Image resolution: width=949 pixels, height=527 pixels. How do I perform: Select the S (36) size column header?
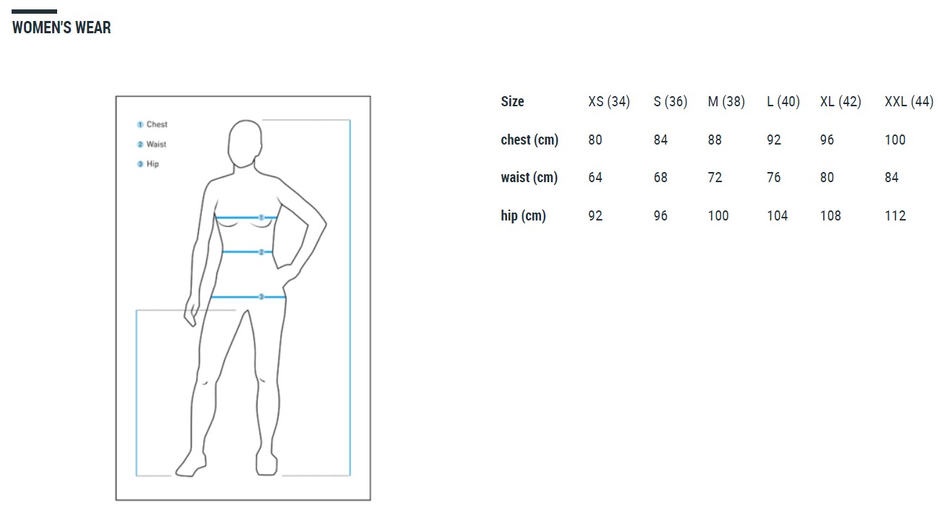670,102
